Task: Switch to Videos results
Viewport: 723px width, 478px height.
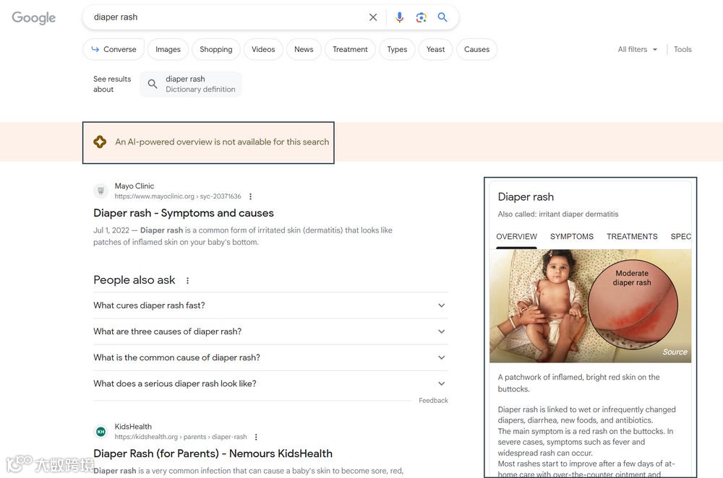Action: (x=263, y=49)
